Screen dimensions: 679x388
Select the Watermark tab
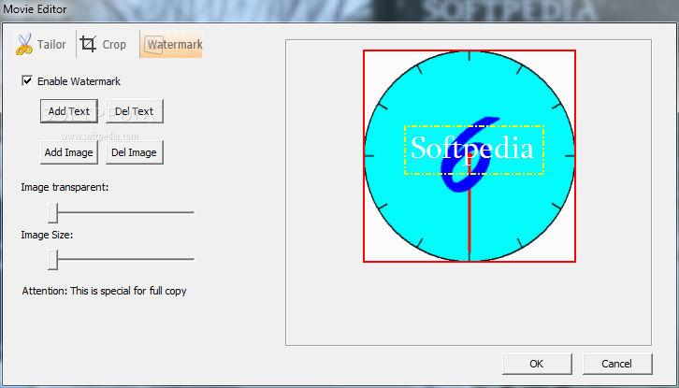pyautogui.click(x=171, y=44)
